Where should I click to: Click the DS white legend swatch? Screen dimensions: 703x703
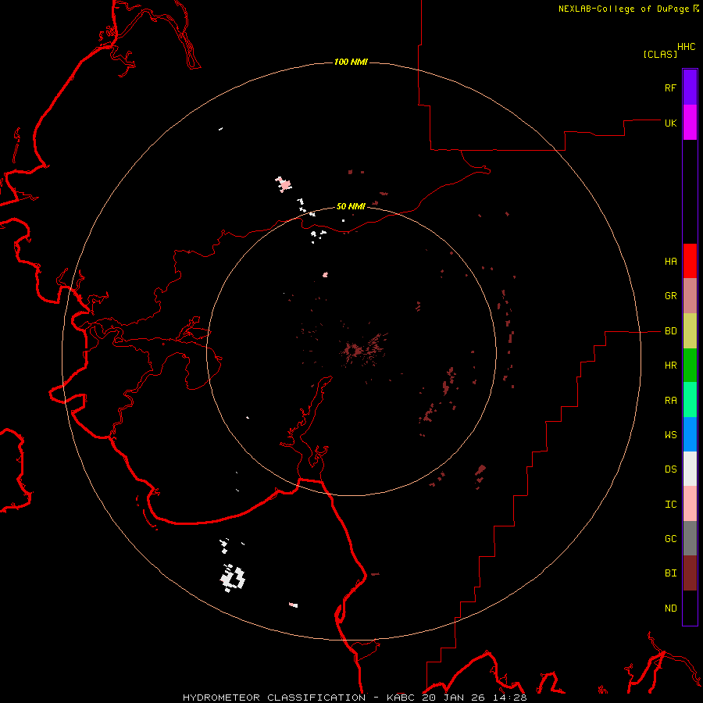(690, 469)
